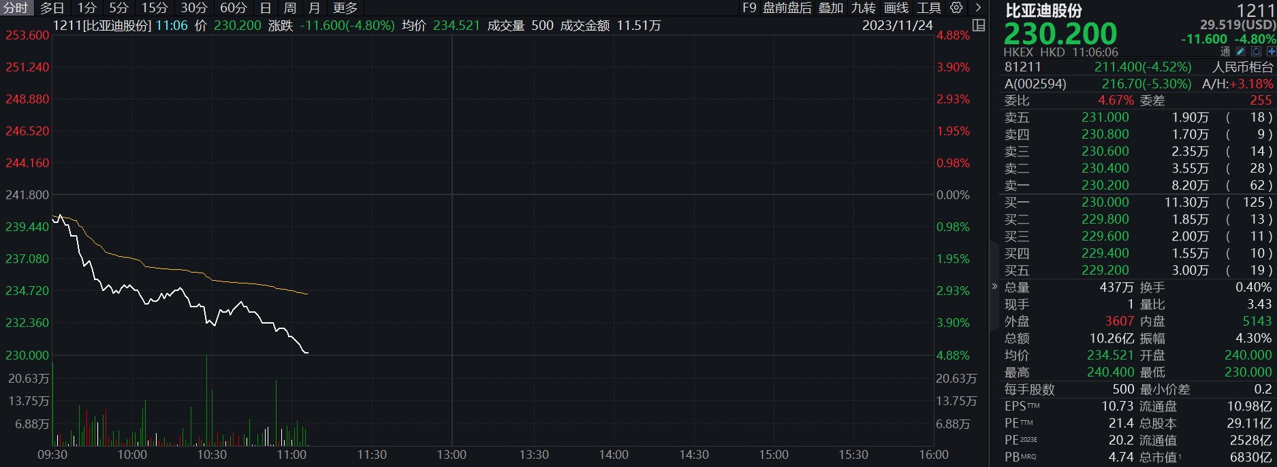Viewport: 1277px width, 467px height.
Task: Click 卖一 volume 8.20万
Action: click(x=1191, y=186)
